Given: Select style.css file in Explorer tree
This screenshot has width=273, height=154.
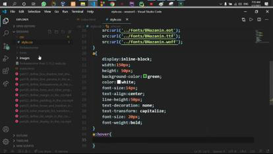Looking at the screenshot, I should point(27,42).
